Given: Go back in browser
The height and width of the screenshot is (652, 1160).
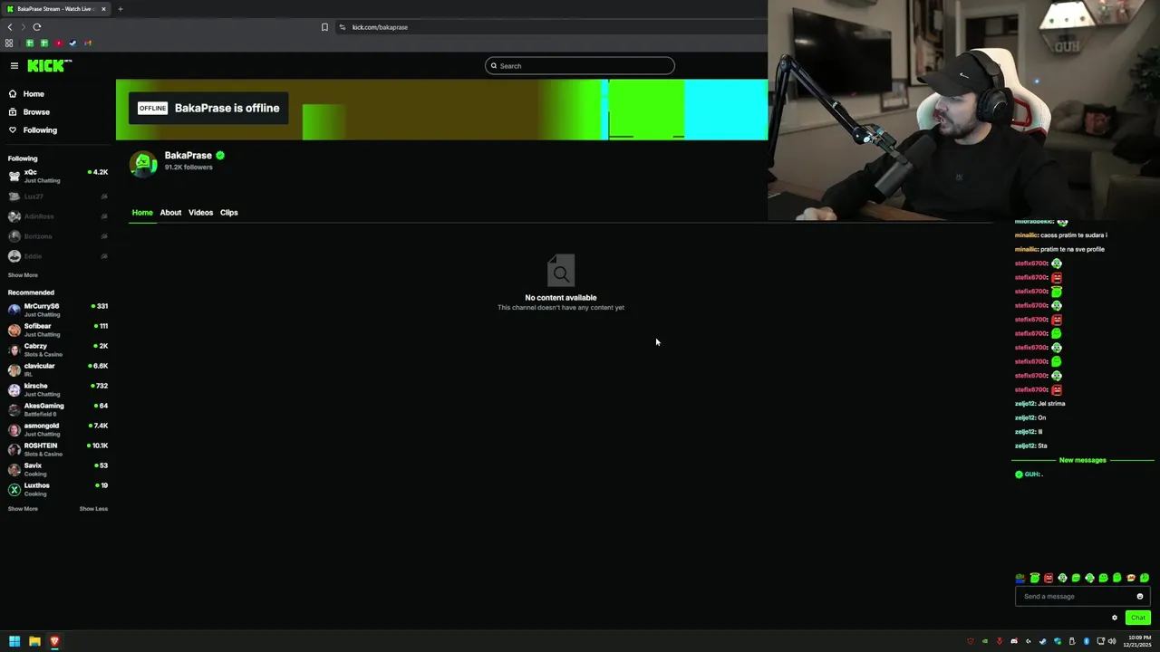Looking at the screenshot, I should coord(10,27).
